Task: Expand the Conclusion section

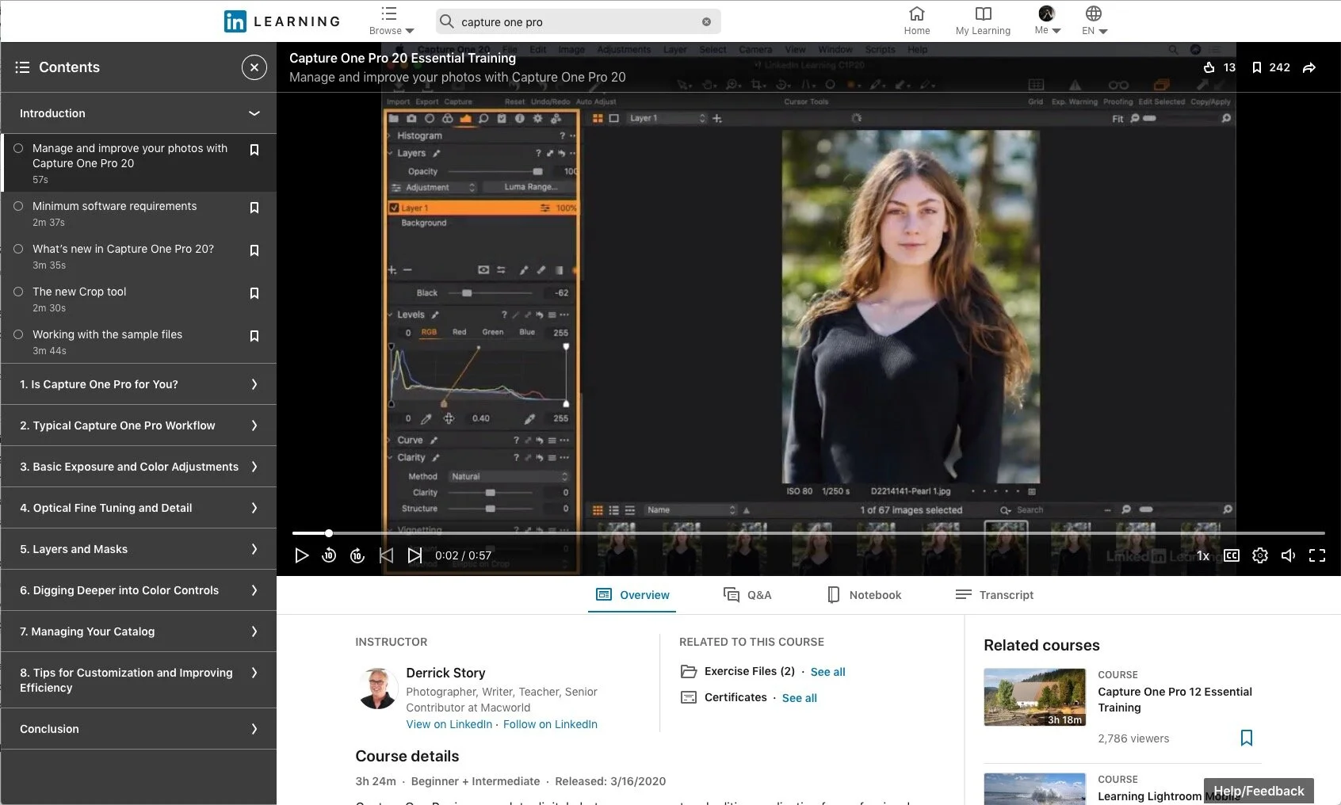Action: (x=139, y=729)
